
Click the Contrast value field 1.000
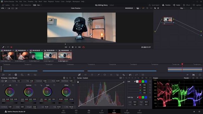[x=45, y=81]
